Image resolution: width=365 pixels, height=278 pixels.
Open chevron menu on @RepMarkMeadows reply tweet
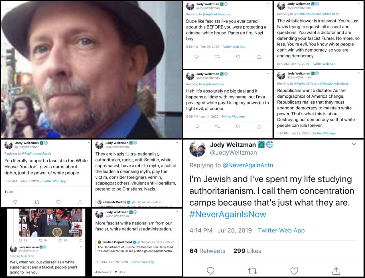[267, 4]
